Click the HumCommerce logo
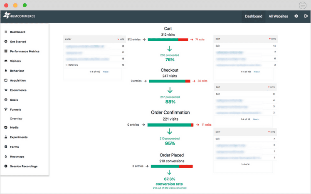This screenshot has width=311, height=194. (19, 16)
